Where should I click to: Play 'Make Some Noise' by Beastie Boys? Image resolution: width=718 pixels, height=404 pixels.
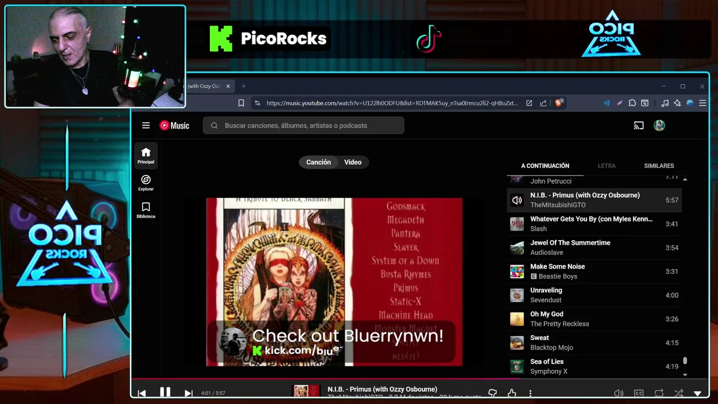click(595, 272)
